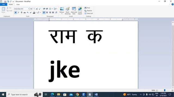Select Center text alignment
Screen dimensions: 174x97
[47, 13]
